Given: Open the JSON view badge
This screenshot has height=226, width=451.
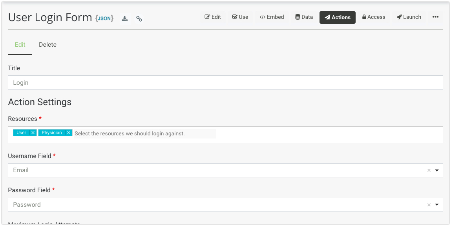Looking at the screenshot, I should [104, 18].
